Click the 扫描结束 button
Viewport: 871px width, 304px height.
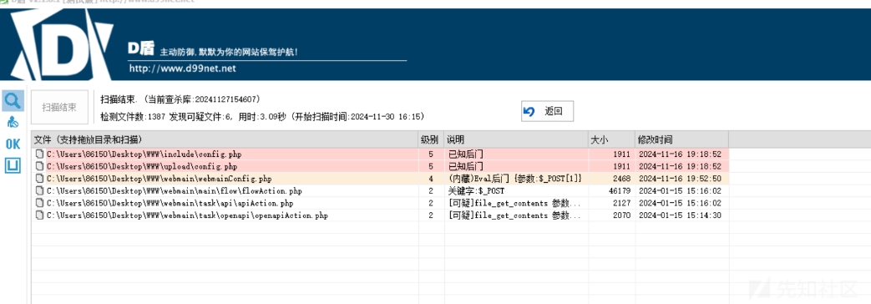coord(59,107)
